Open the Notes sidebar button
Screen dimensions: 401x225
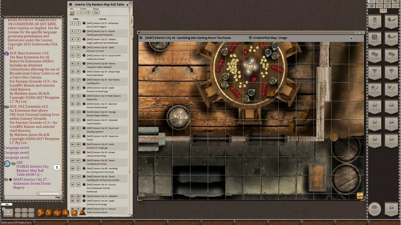(391, 22)
